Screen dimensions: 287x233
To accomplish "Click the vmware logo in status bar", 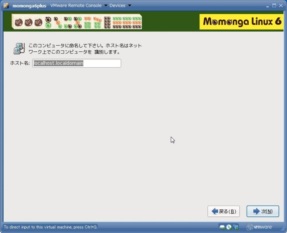I will (259, 227).
